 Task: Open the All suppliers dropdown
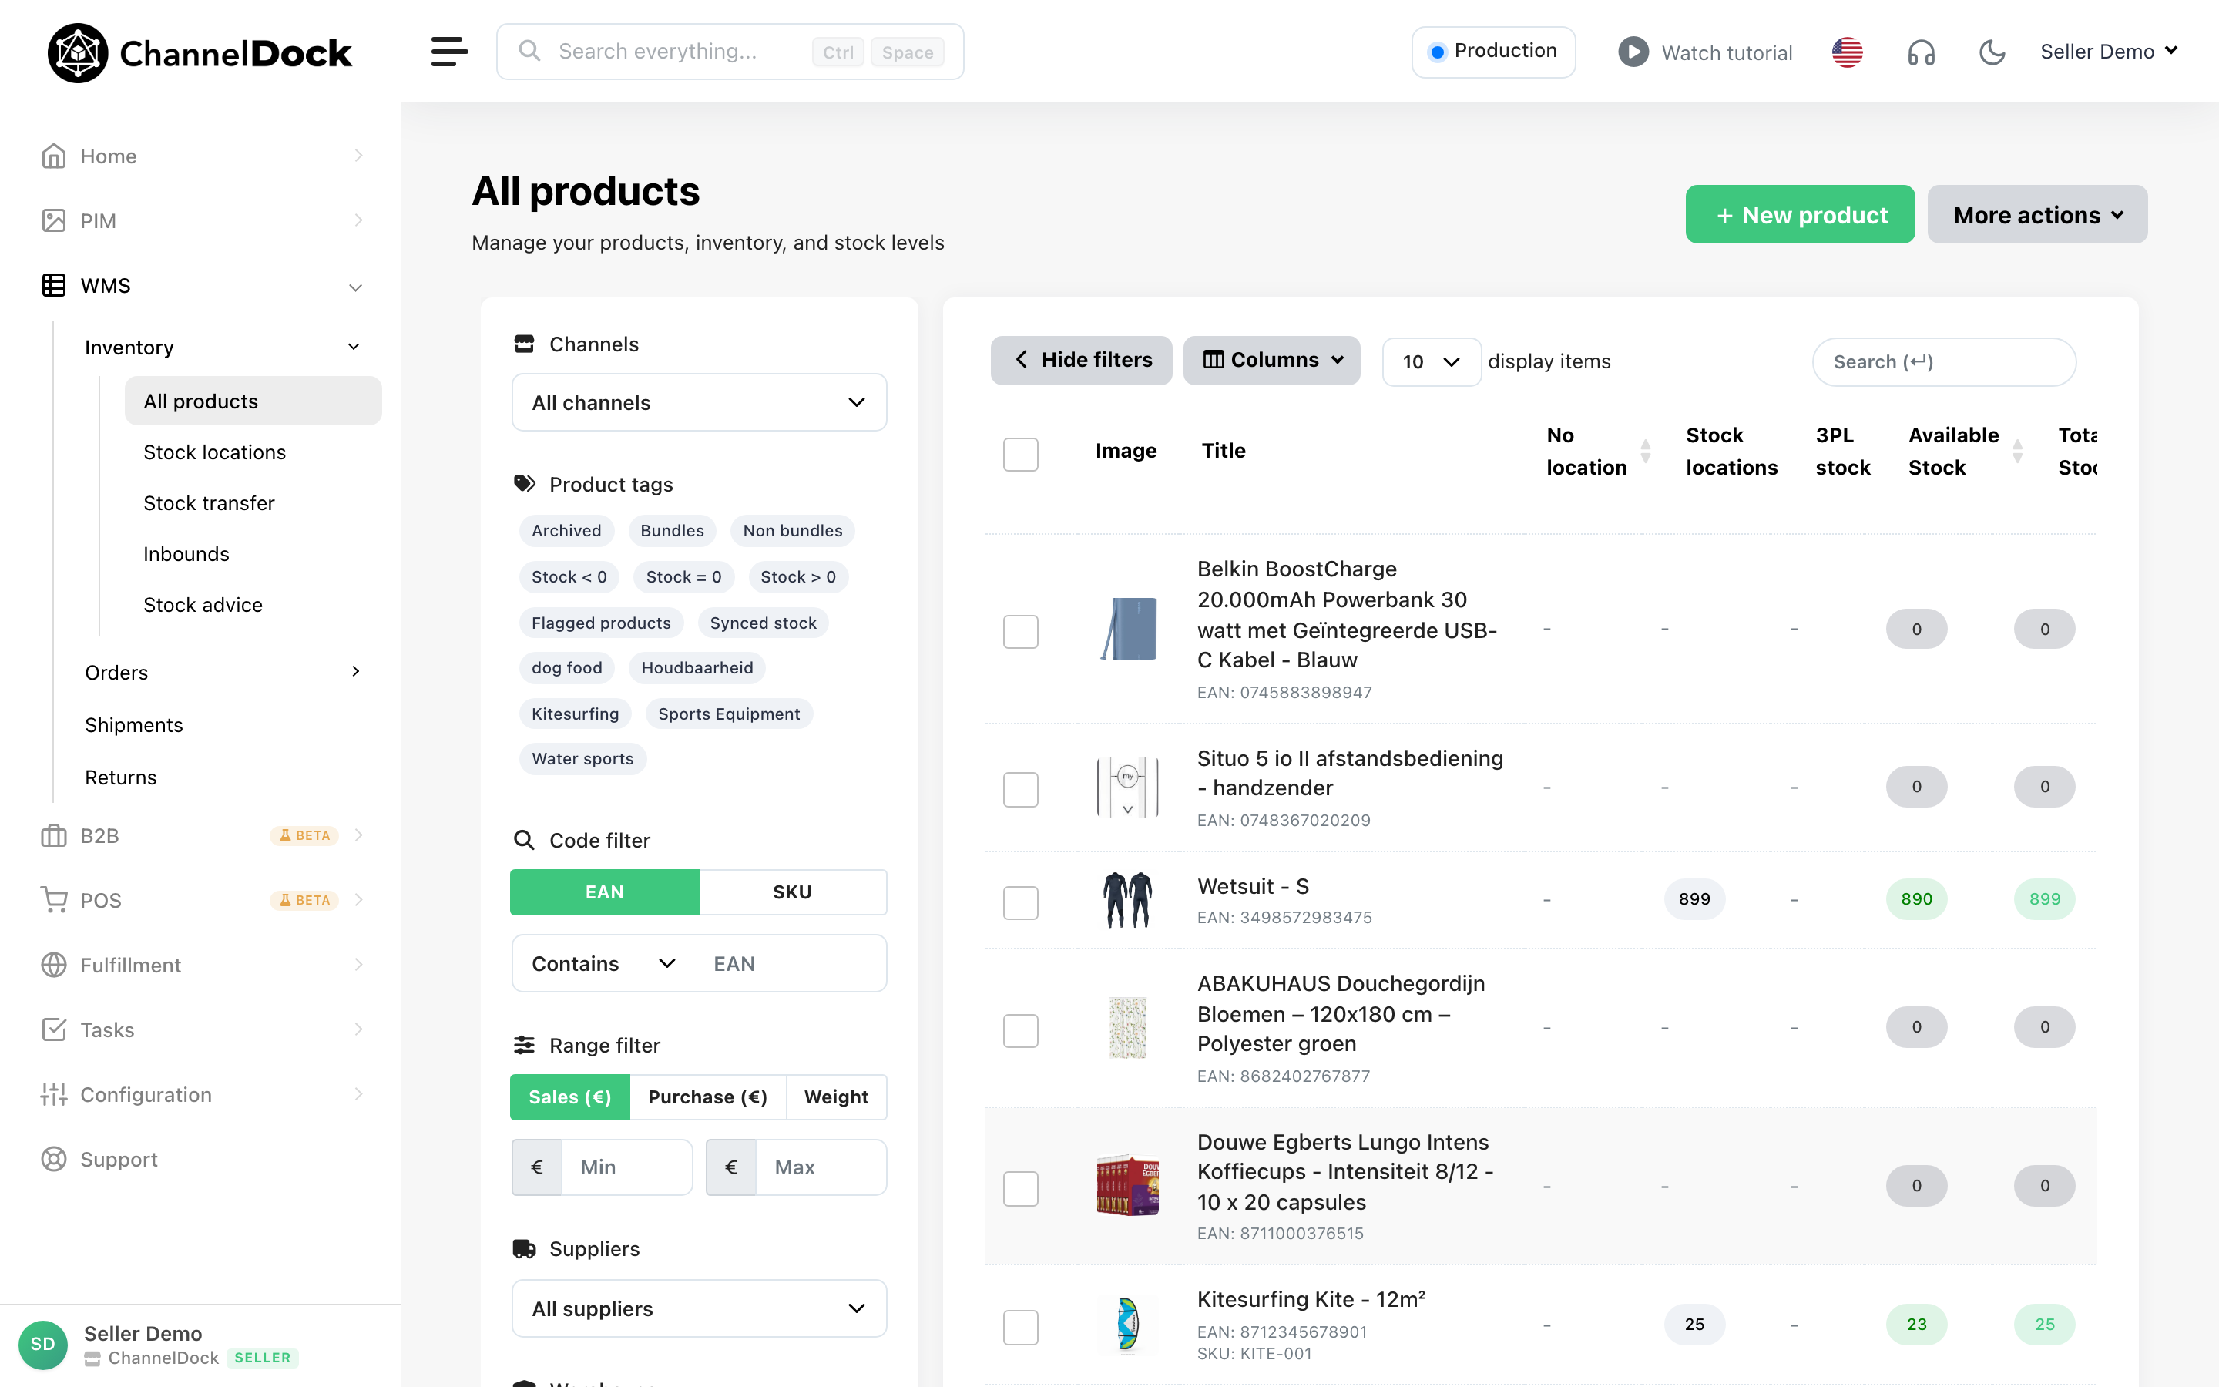(x=699, y=1309)
